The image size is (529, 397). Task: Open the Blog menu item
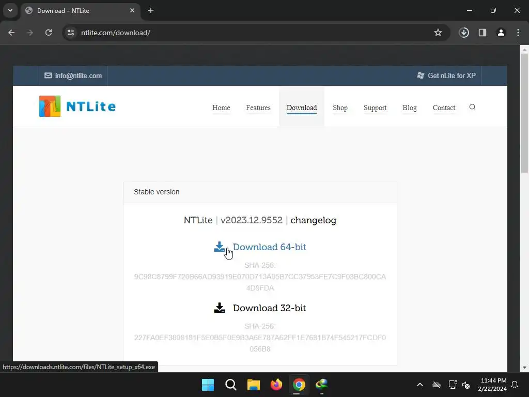(410, 108)
